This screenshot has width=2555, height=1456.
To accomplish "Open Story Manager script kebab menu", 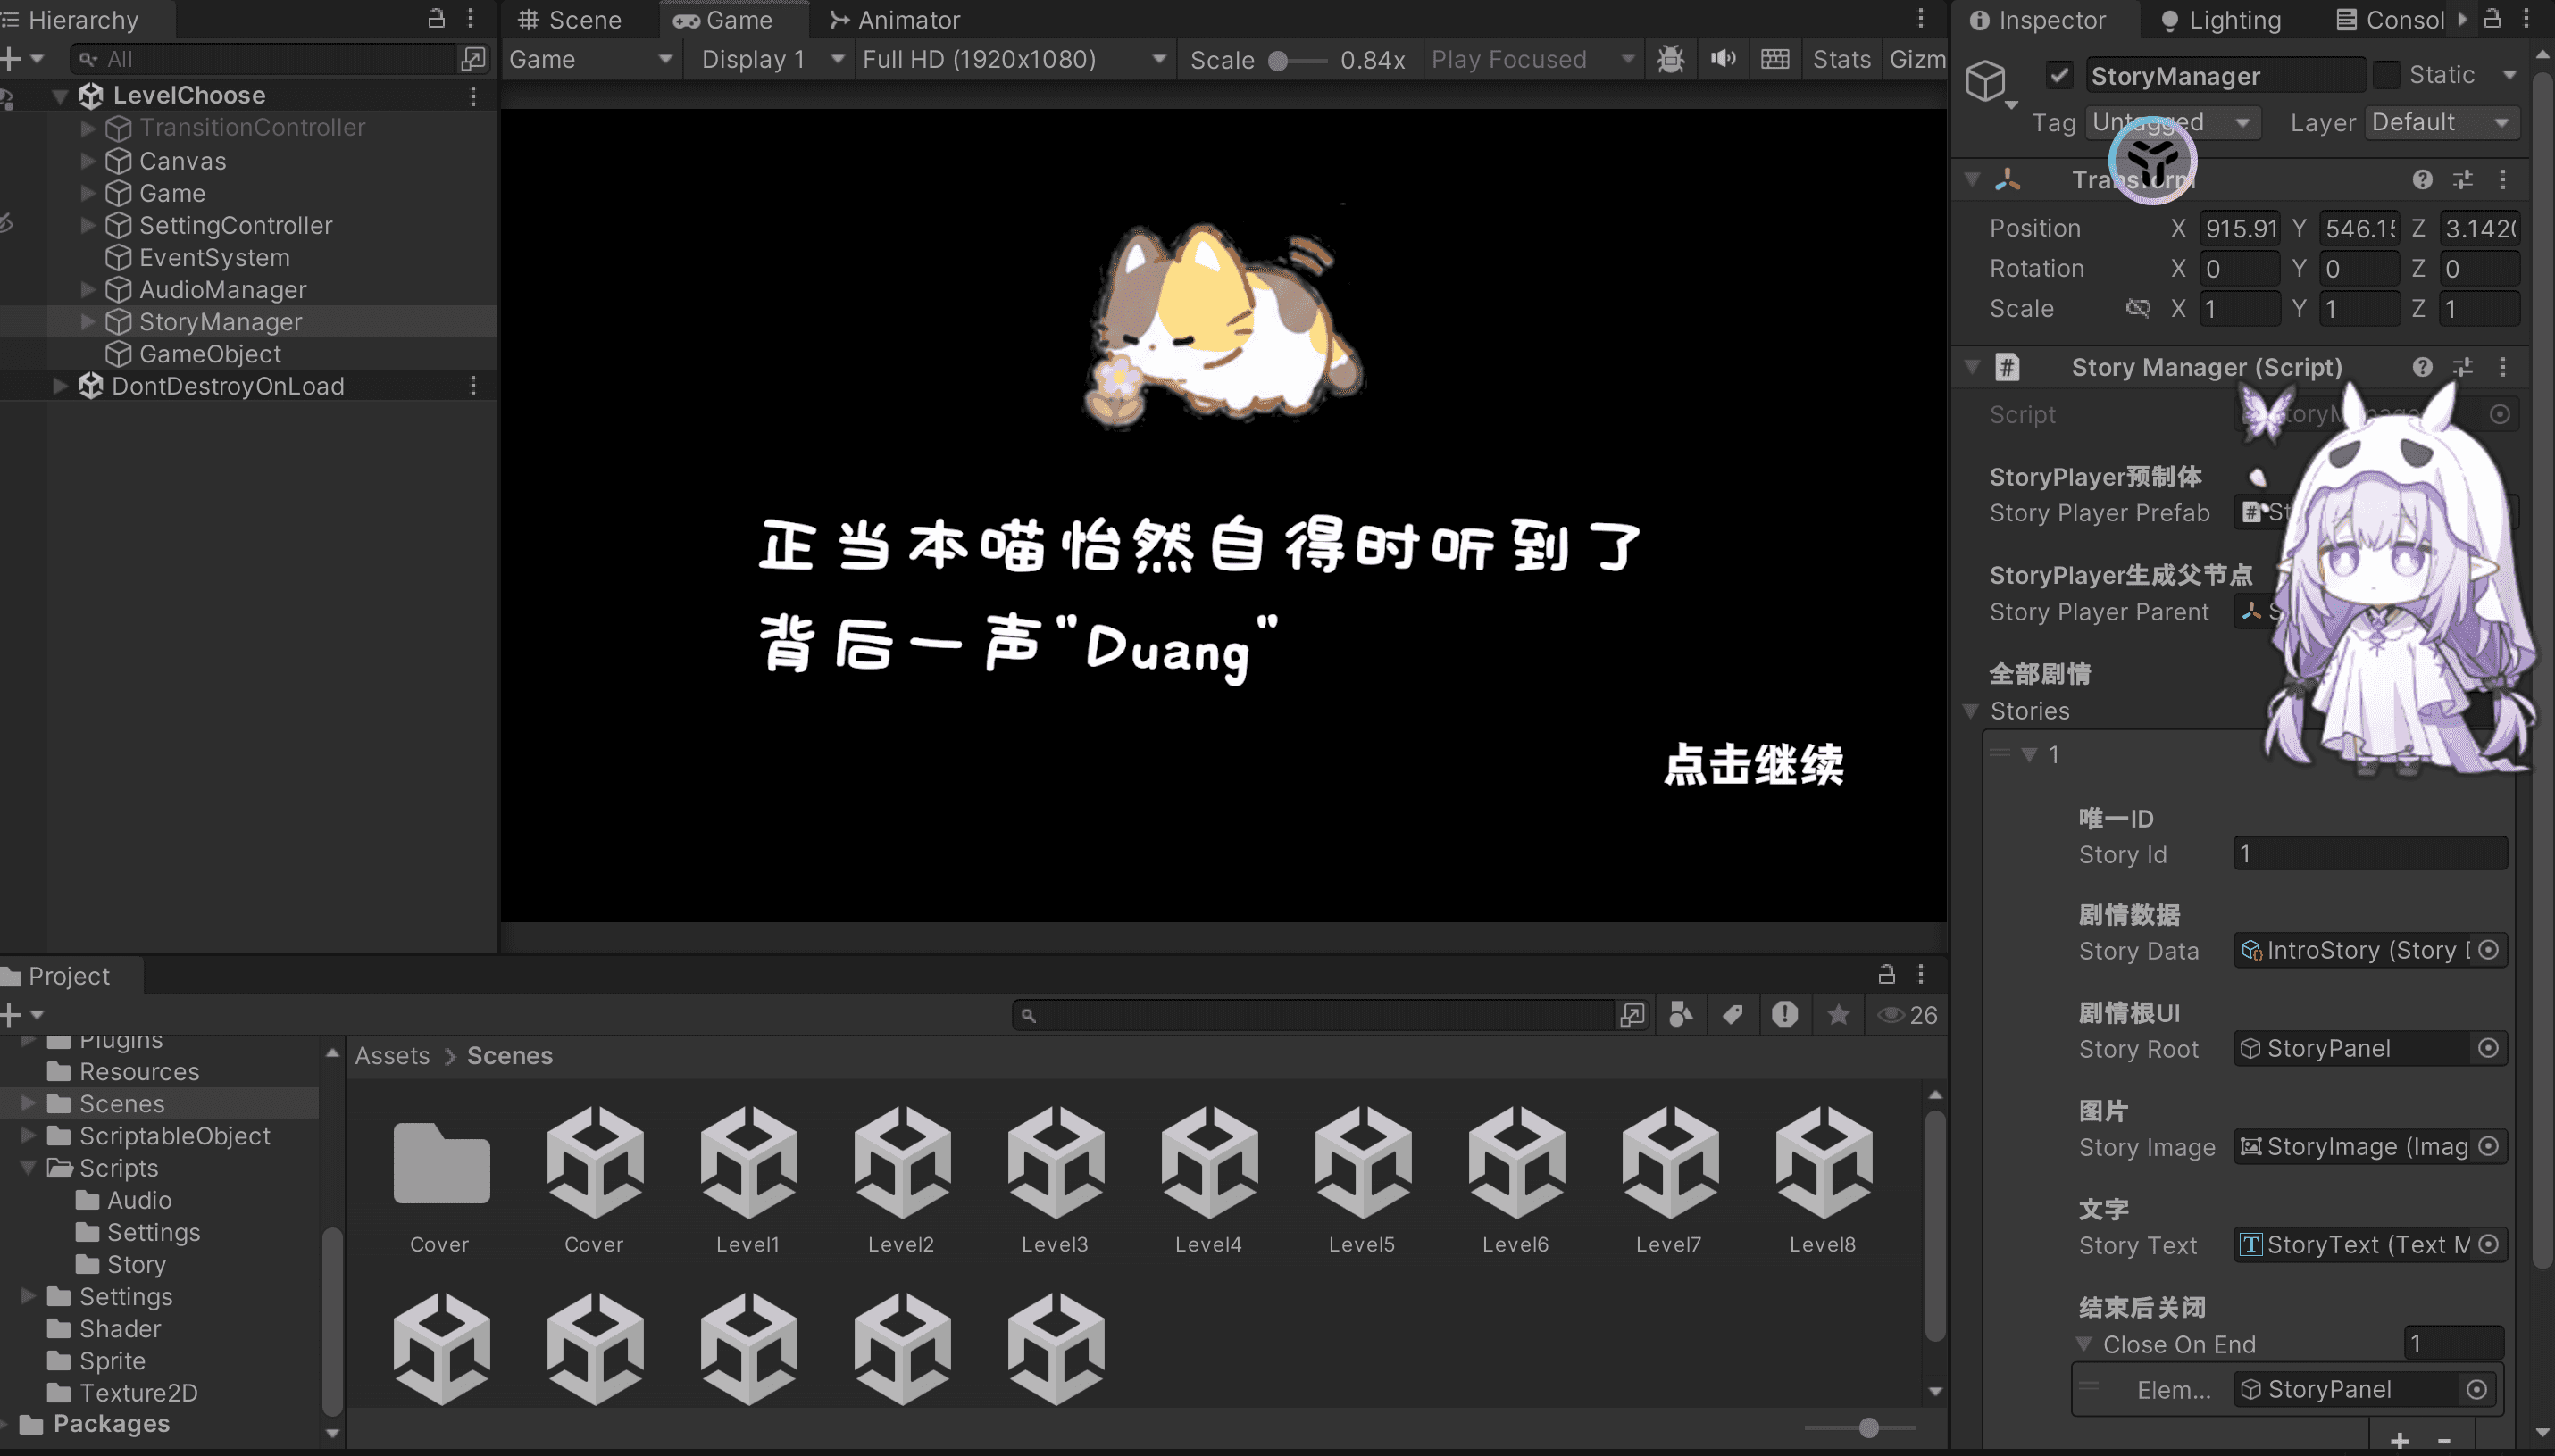I will (x=2503, y=367).
